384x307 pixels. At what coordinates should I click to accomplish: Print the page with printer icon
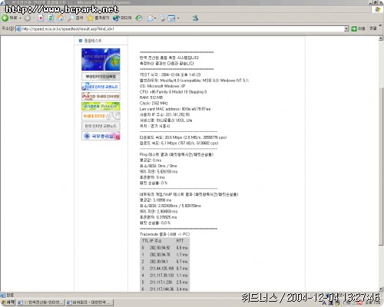[x=162, y=18]
